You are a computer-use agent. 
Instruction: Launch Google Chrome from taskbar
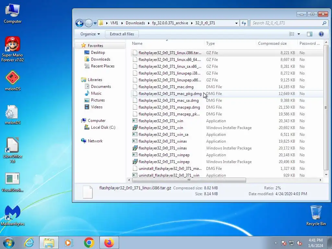[x=89, y=243]
